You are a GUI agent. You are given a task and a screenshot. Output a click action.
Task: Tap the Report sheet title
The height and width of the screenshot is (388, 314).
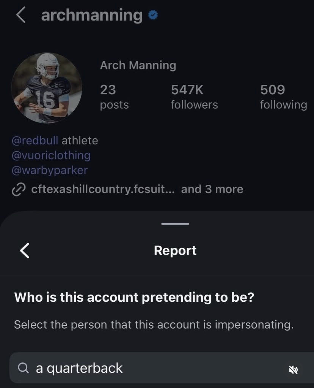[175, 250]
